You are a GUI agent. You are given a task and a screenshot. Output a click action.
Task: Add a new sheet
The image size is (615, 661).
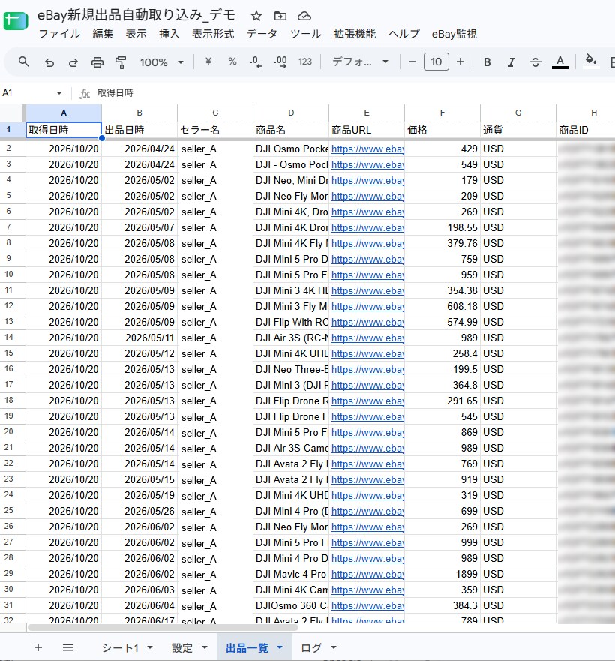click(x=38, y=647)
